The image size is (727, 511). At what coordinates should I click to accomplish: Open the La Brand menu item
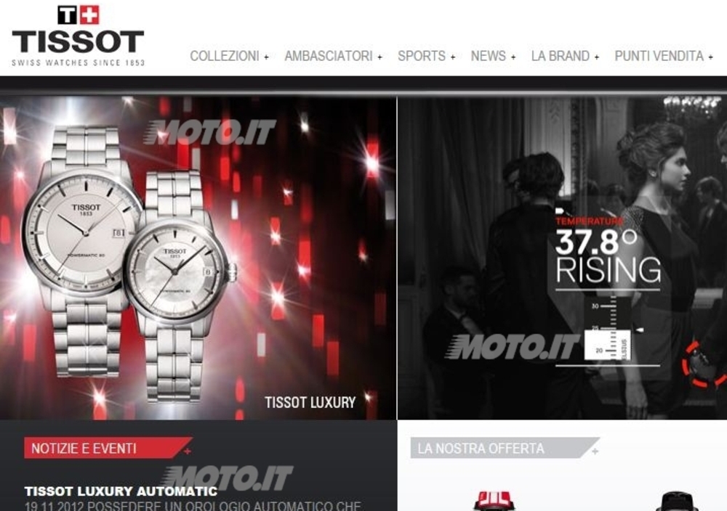[x=560, y=56]
